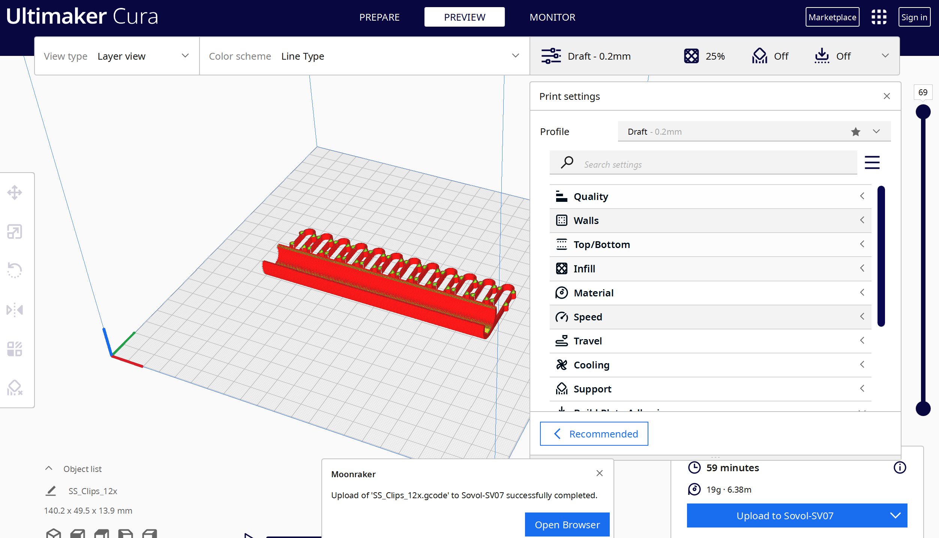Switch to left side view cube icon

[x=126, y=533]
